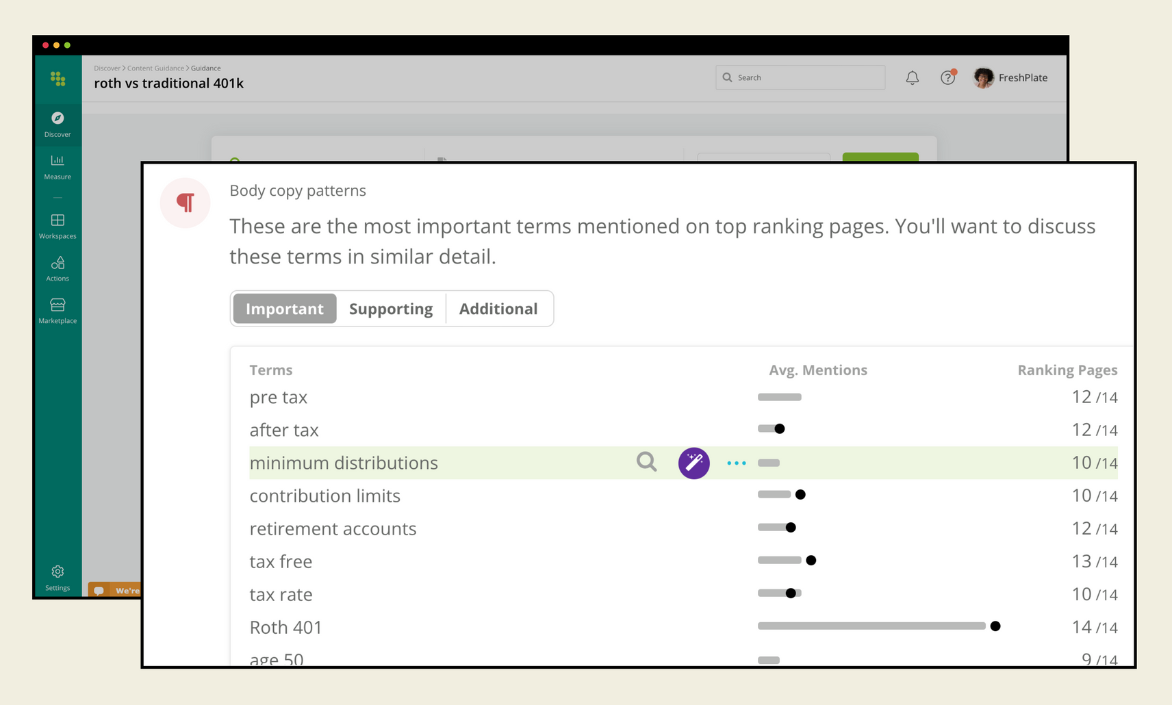Click the mentions bar for contribution limits

[x=774, y=494]
